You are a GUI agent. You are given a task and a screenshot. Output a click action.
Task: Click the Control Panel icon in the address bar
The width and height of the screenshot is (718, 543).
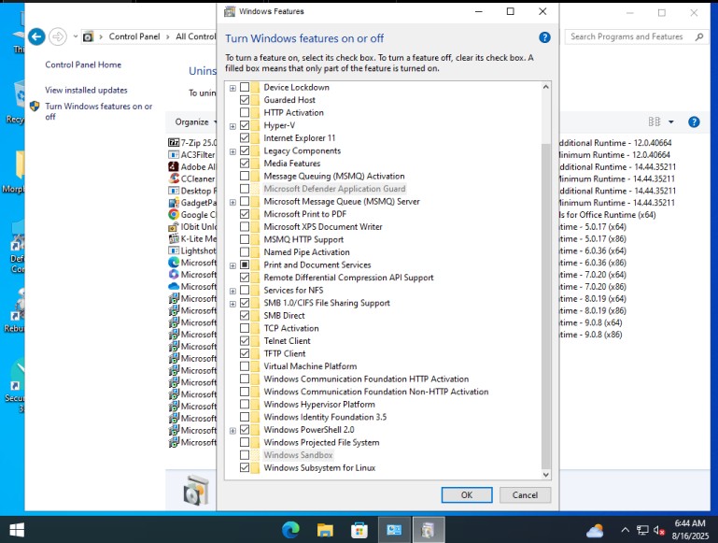coord(88,36)
